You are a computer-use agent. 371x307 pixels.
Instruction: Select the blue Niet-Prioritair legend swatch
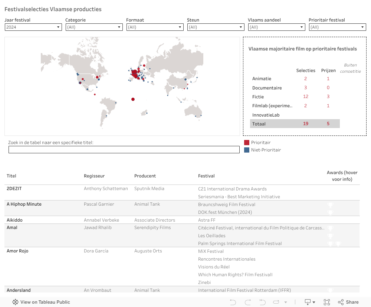point(247,150)
